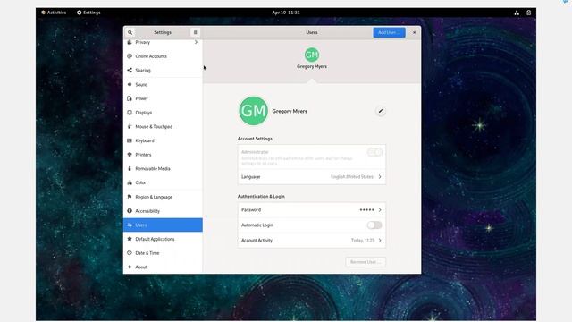This screenshot has height=322, width=572.
Task: Open Online Accounts settings panel
Action: tap(163, 56)
